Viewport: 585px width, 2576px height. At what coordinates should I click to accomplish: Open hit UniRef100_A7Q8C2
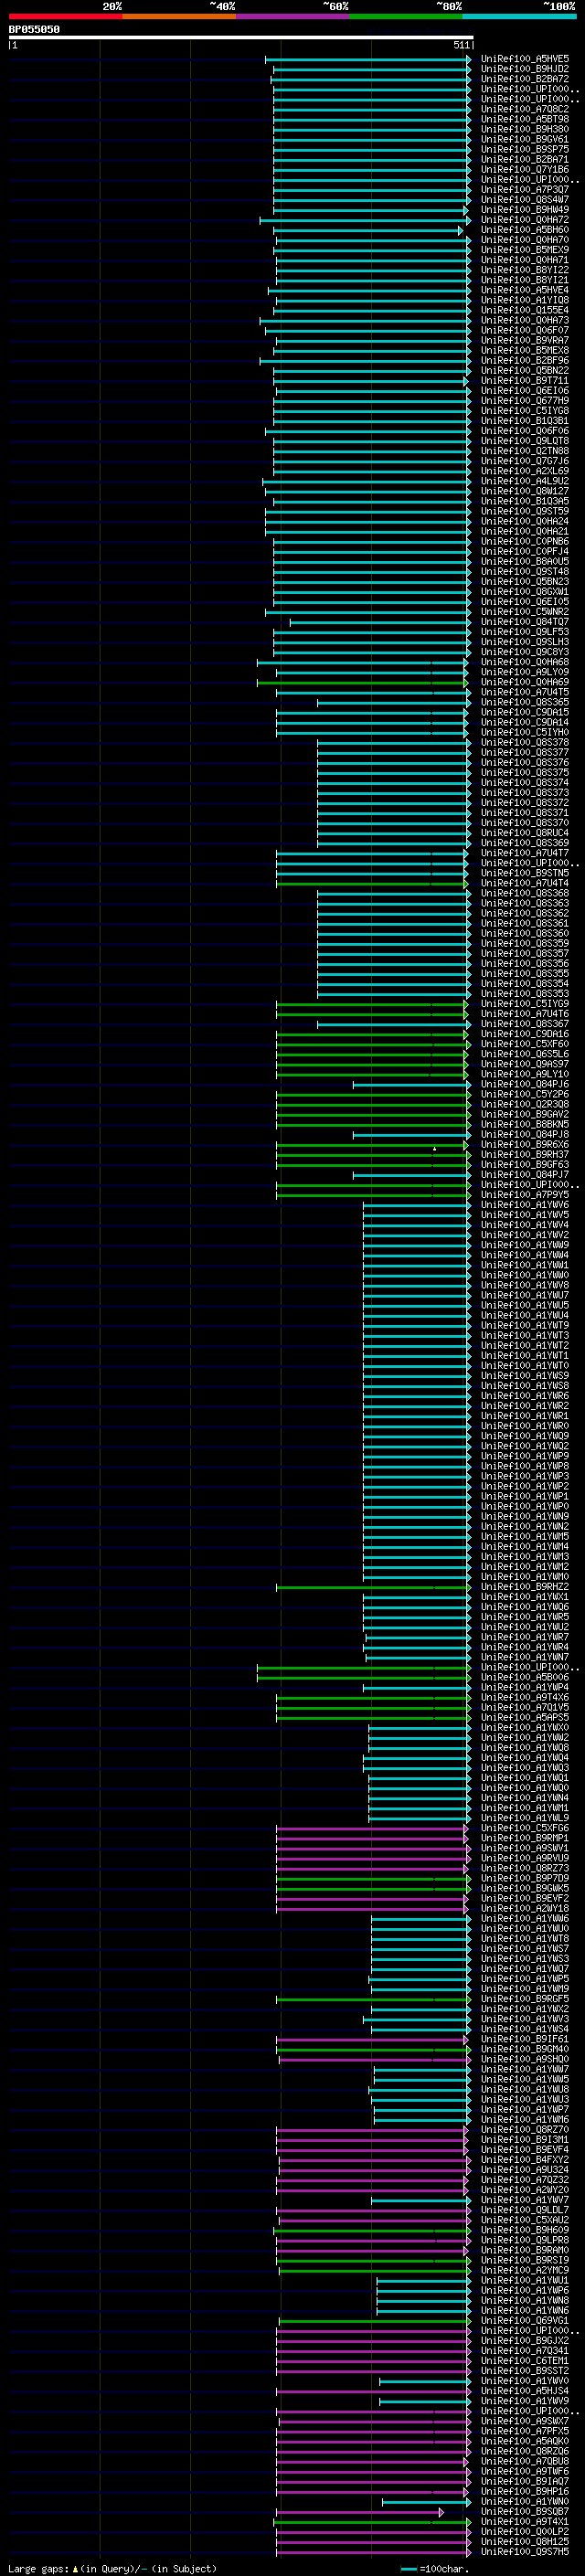point(524,109)
